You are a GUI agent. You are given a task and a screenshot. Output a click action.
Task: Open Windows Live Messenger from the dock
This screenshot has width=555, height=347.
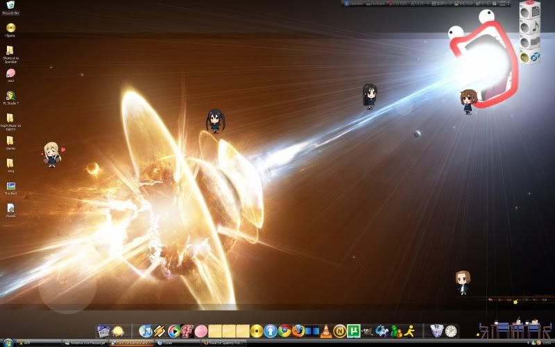[395, 331]
